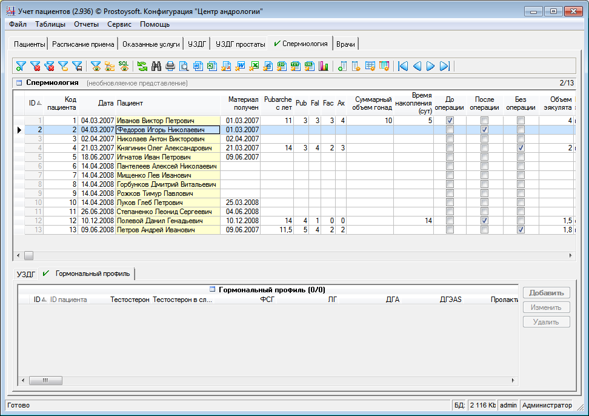Click the printer icon in toolbar
Screen dimensions: 589x416
170,66
